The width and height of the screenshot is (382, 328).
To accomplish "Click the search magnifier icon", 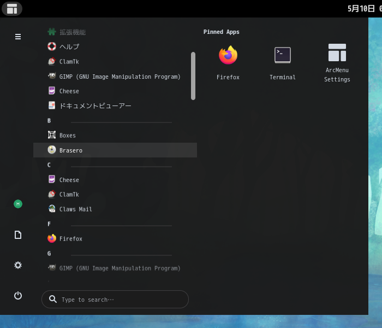I will (x=53, y=299).
